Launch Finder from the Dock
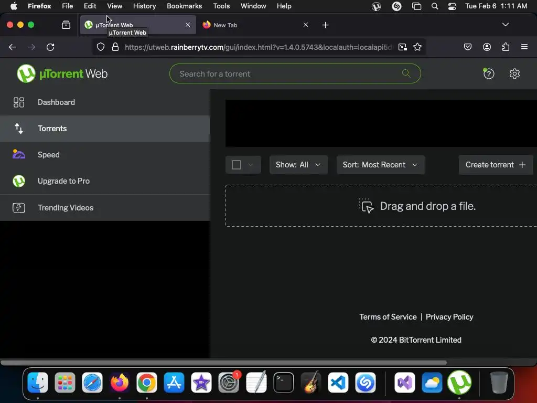 coord(38,383)
